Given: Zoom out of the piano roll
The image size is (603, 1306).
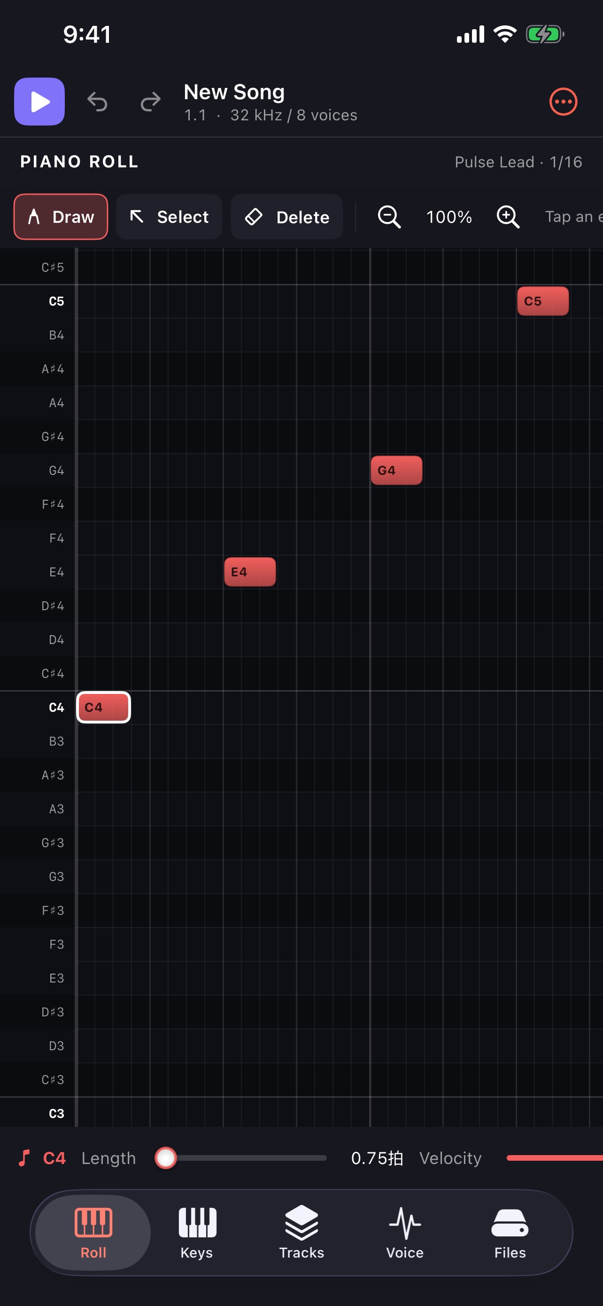Looking at the screenshot, I should tap(389, 217).
